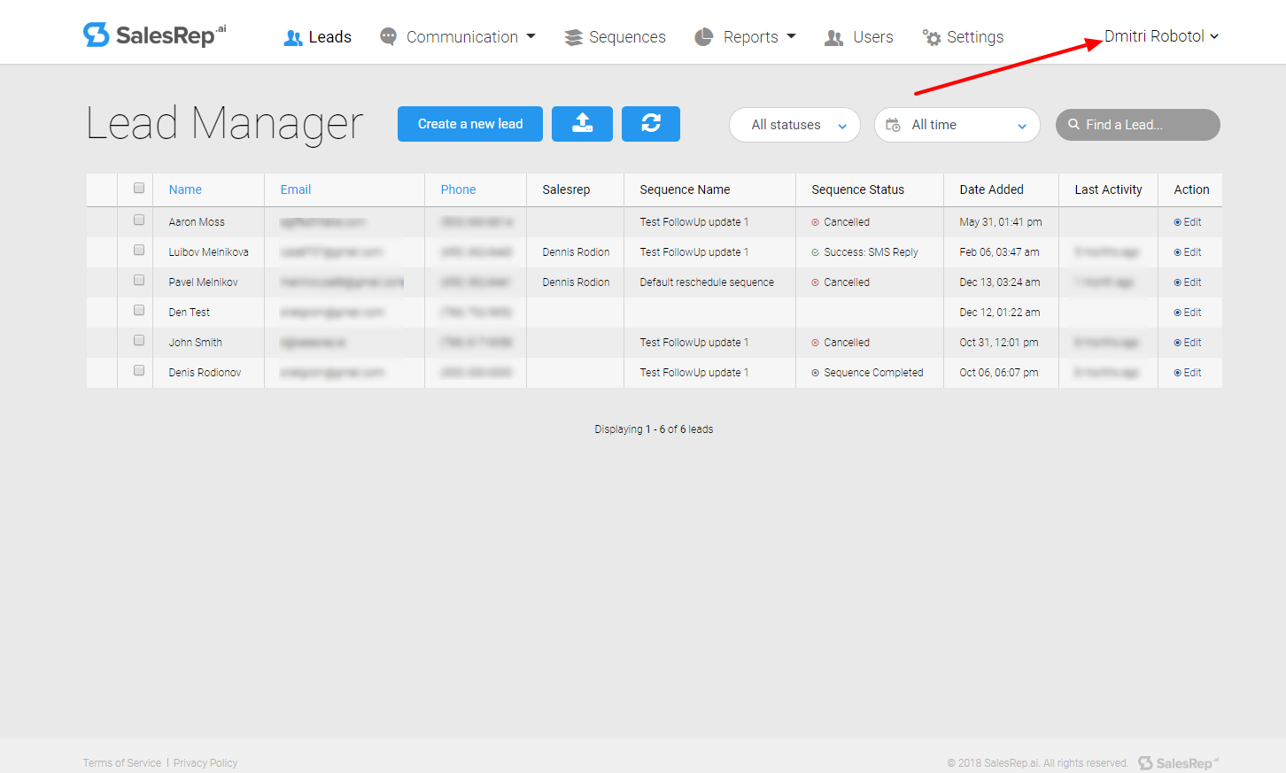Click Success: SMS Reply status text
1286x773 pixels.
point(871,252)
